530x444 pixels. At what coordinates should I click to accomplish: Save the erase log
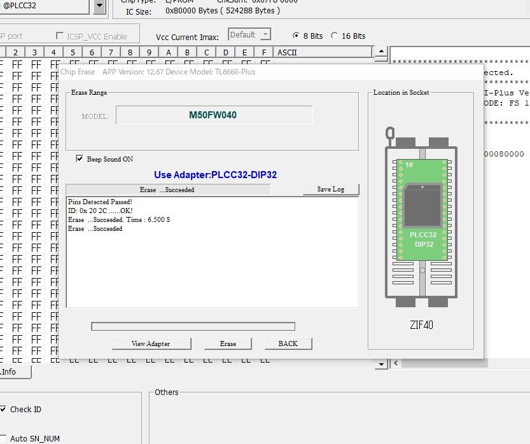click(330, 190)
